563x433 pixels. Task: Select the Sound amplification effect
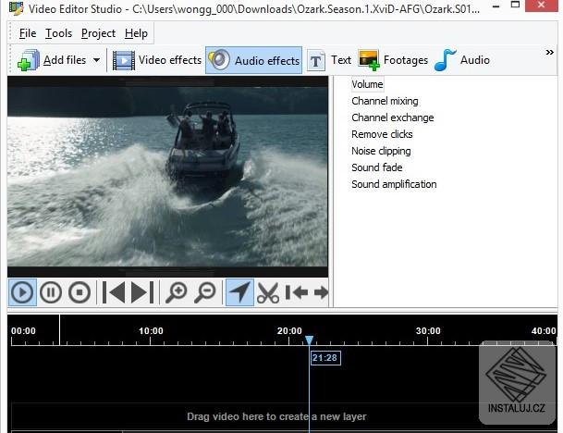[394, 184]
